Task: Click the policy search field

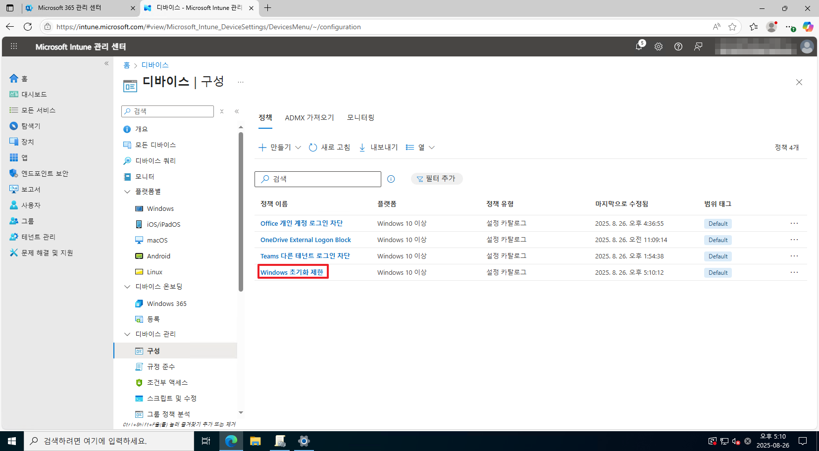Action: pyautogui.click(x=318, y=179)
